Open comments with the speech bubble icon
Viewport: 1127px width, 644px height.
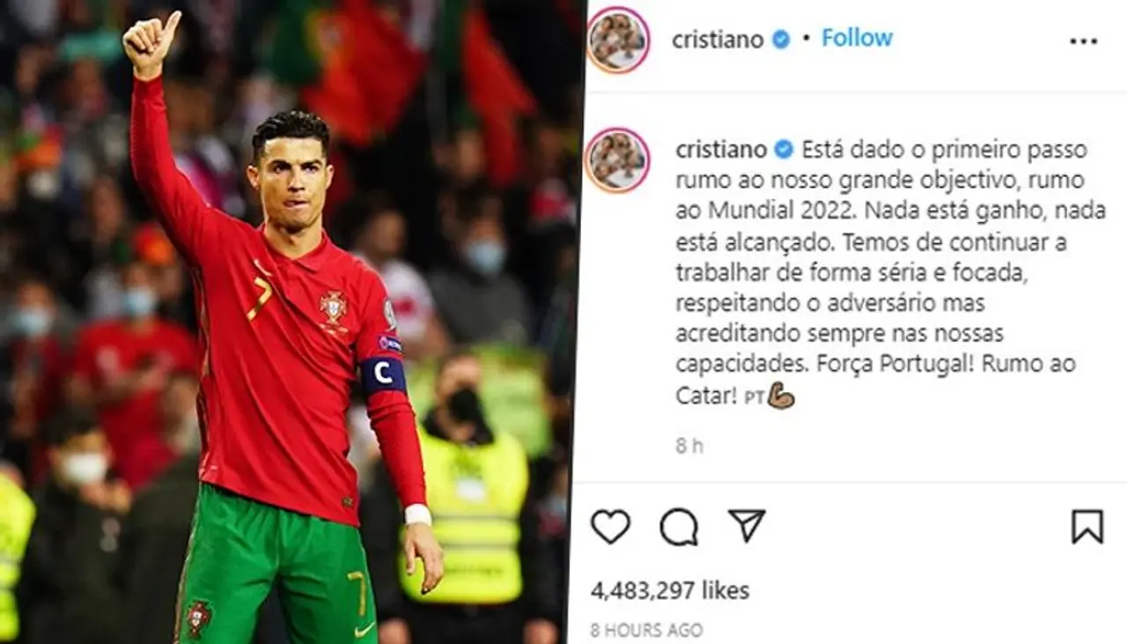click(679, 527)
